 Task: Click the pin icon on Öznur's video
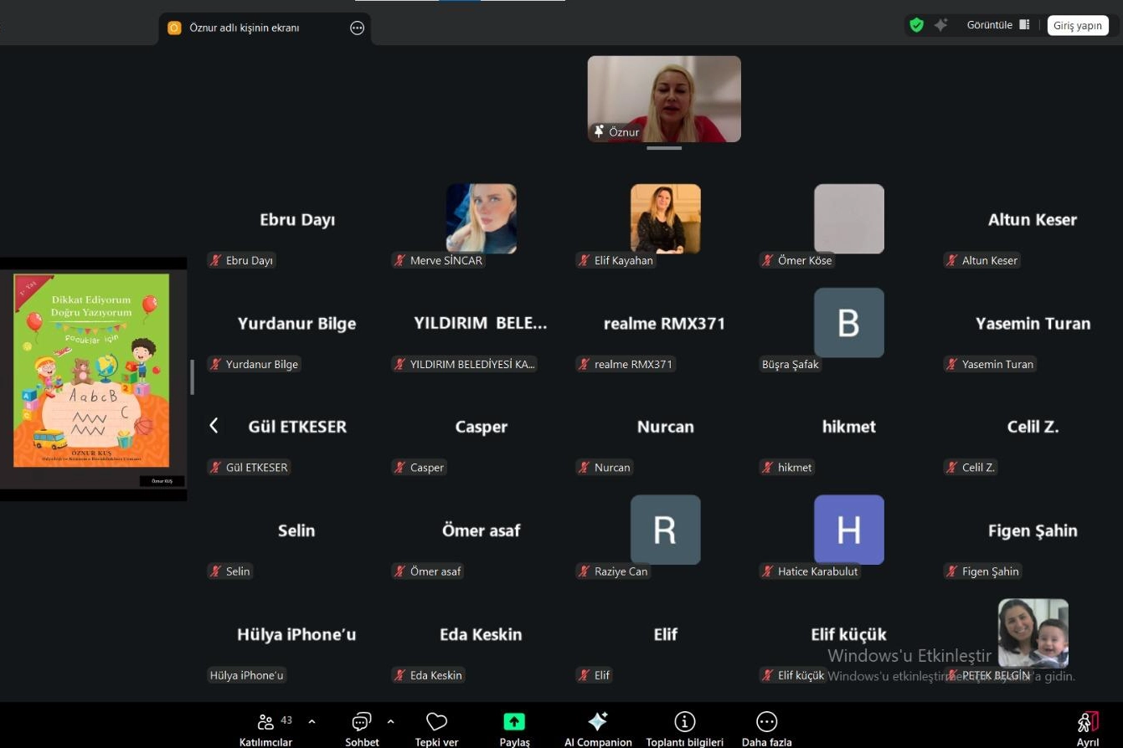point(599,132)
